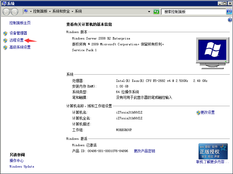The image size is (233, 174).
Task: Select 系统 in the breadcrumb path
Action: (78, 11)
